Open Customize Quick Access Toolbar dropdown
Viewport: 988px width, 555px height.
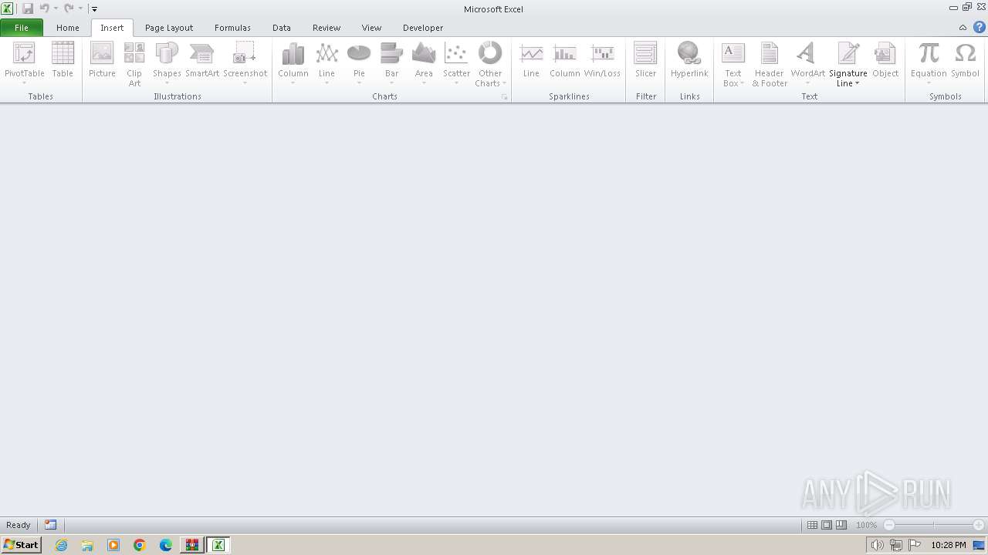pyautogui.click(x=94, y=8)
